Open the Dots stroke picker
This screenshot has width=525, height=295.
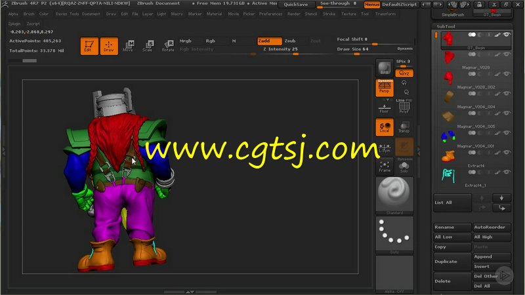click(x=394, y=235)
